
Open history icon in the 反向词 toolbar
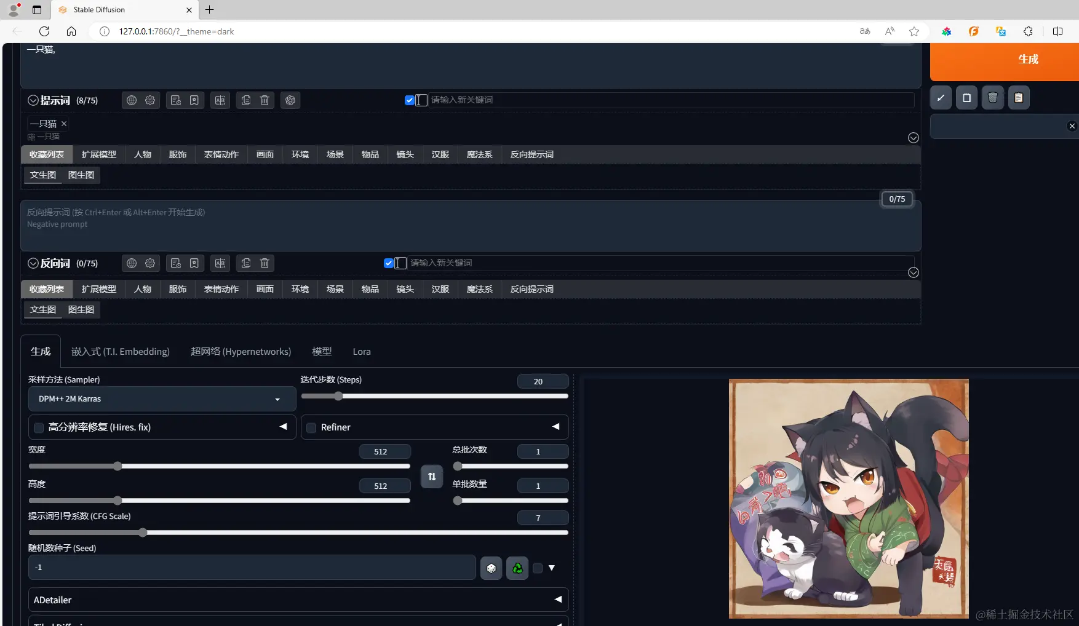tap(176, 263)
